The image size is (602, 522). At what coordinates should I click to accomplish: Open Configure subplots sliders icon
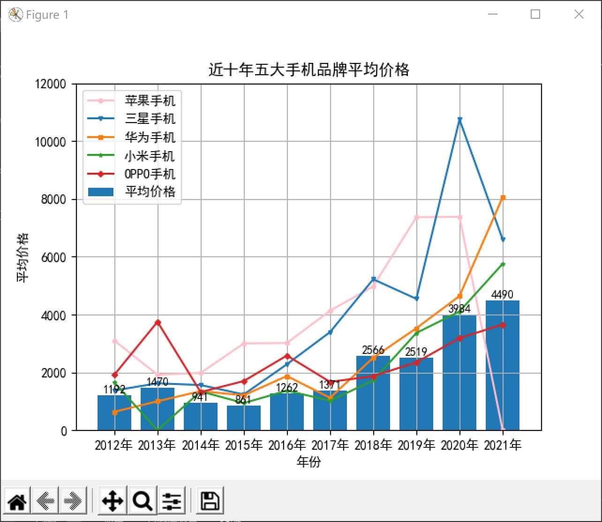[172, 501]
